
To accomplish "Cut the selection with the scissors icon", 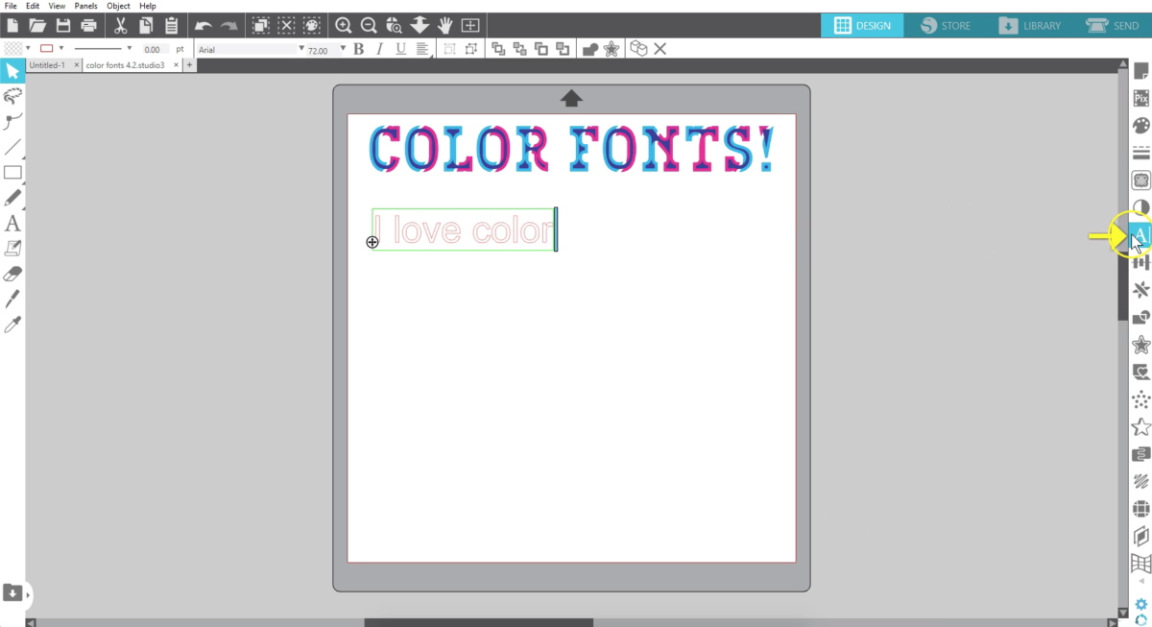I will pos(121,25).
